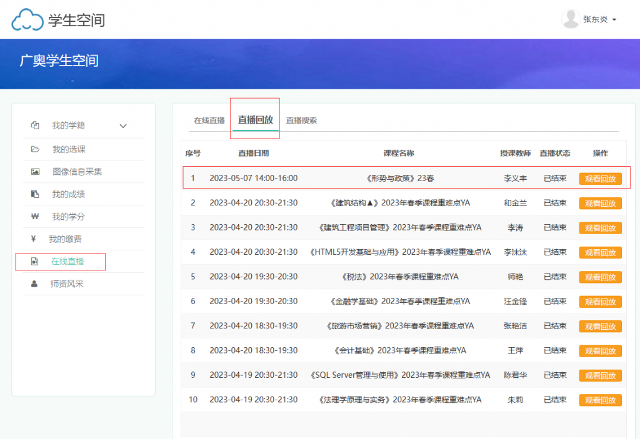
Task: Click the 课程名称 column header
Action: point(399,154)
